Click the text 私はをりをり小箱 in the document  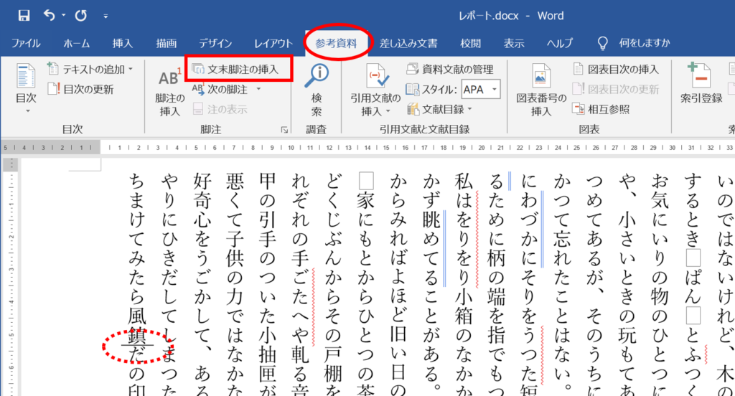(x=463, y=250)
